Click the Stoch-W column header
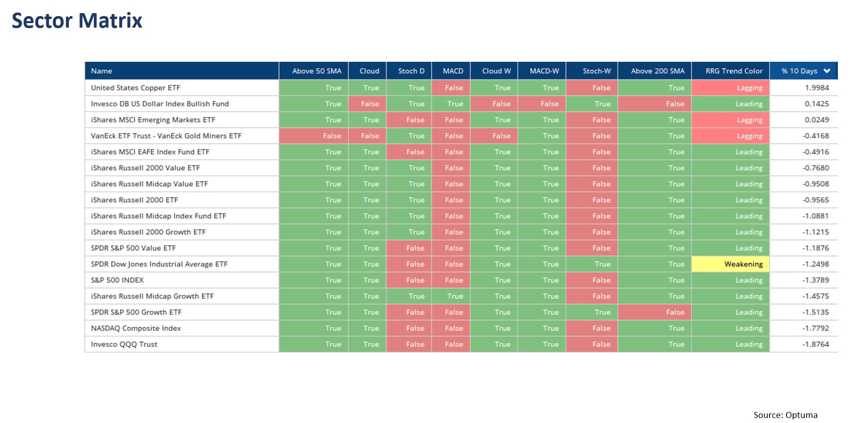This screenshot has height=423, width=863. click(592, 71)
